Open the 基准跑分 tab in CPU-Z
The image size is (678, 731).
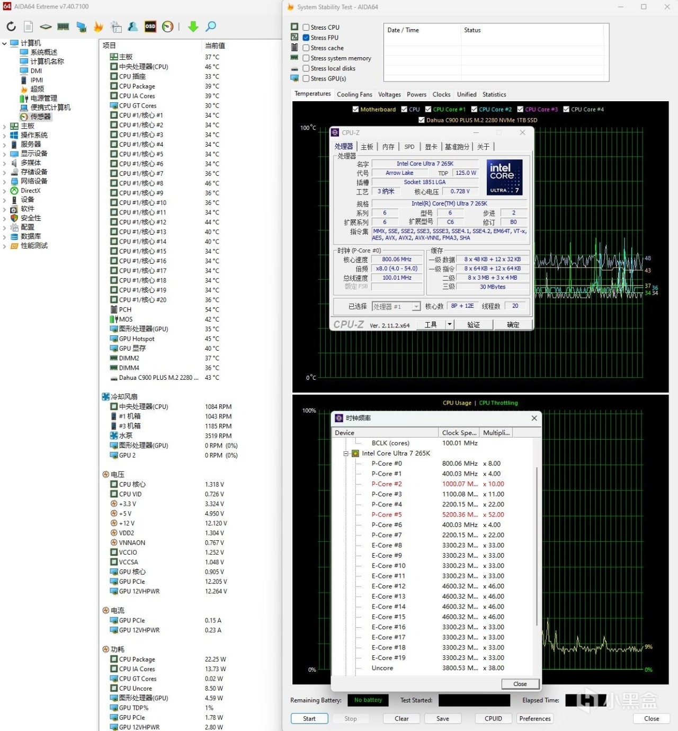(457, 147)
